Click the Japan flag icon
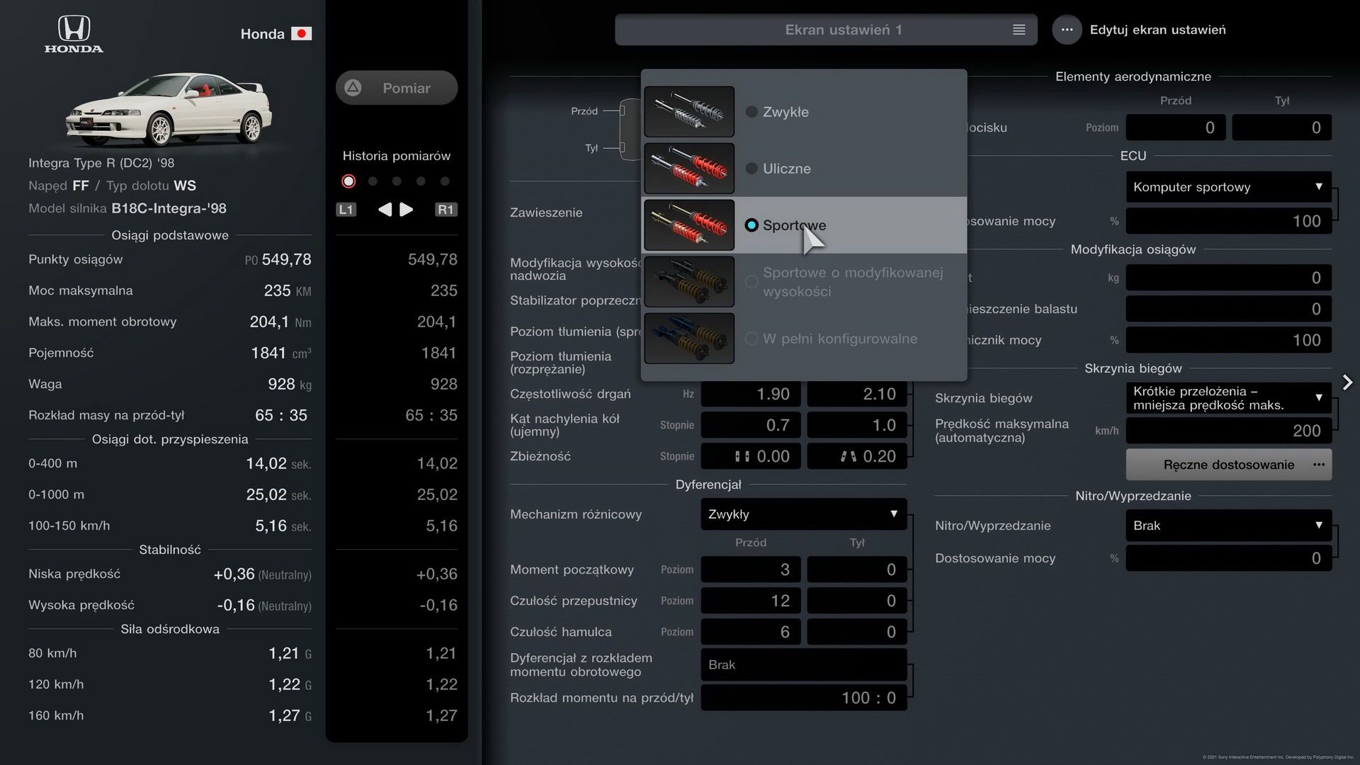 click(301, 34)
